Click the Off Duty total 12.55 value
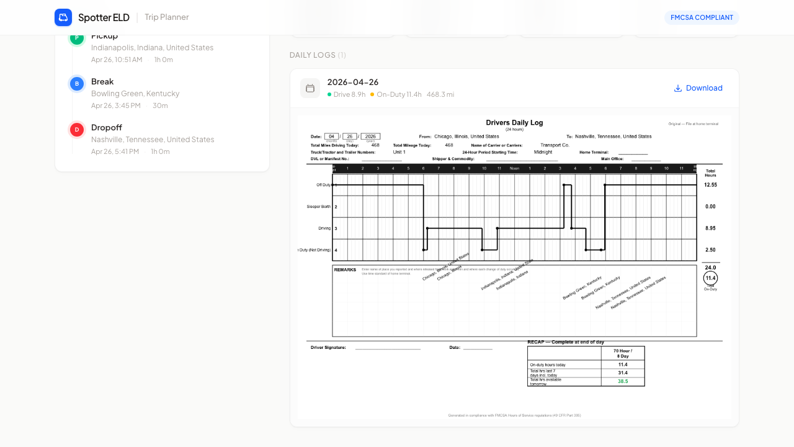The image size is (794, 447). click(710, 185)
